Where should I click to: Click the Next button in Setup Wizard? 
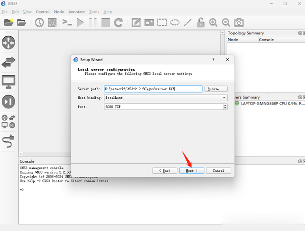point(192,170)
